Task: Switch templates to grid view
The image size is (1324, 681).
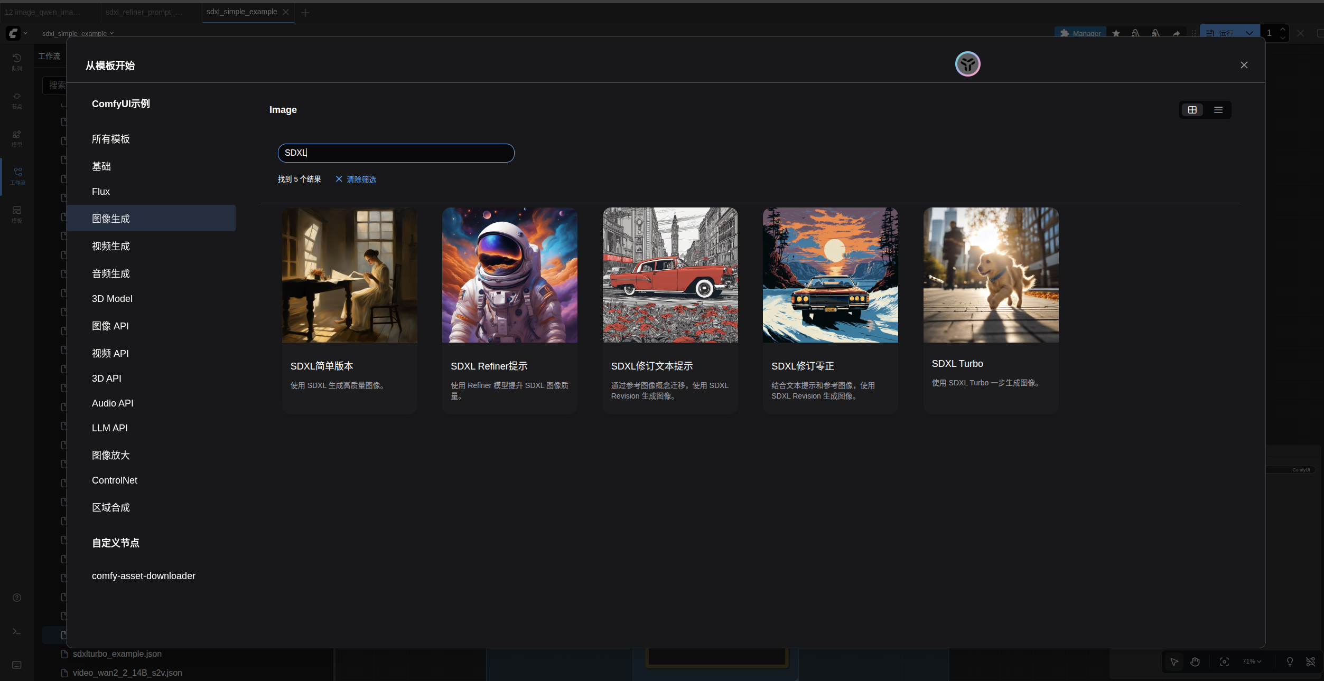Action: (1192, 110)
